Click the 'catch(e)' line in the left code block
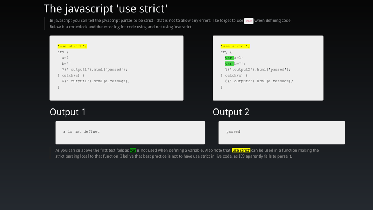The height and width of the screenshot is (210, 373). pyautogui.click(x=71, y=75)
